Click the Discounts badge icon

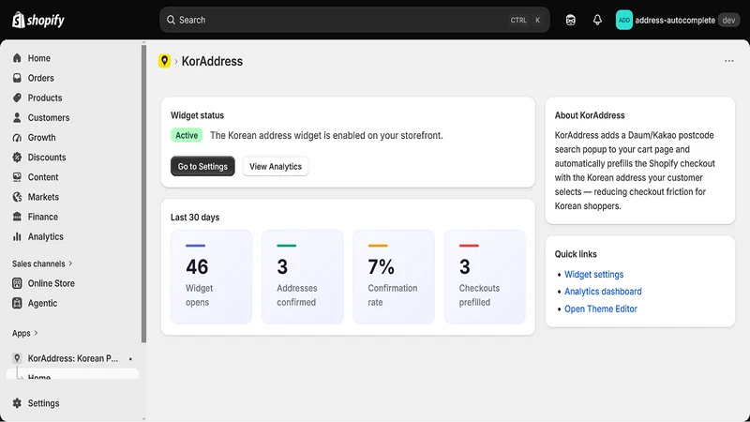pos(17,157)
